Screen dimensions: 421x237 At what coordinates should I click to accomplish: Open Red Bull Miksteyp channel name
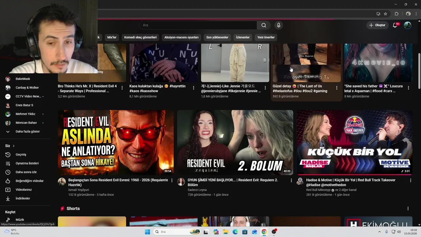tap(318, 190)
